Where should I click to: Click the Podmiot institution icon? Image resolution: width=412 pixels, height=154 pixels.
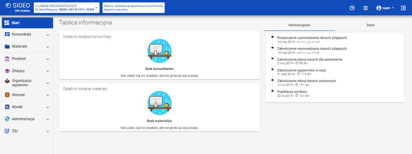pos(7,59)
